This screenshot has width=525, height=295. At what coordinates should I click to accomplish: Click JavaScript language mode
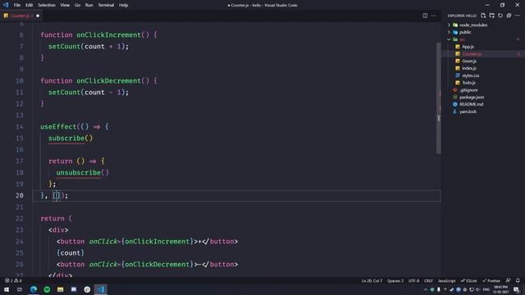click(446, 280)
